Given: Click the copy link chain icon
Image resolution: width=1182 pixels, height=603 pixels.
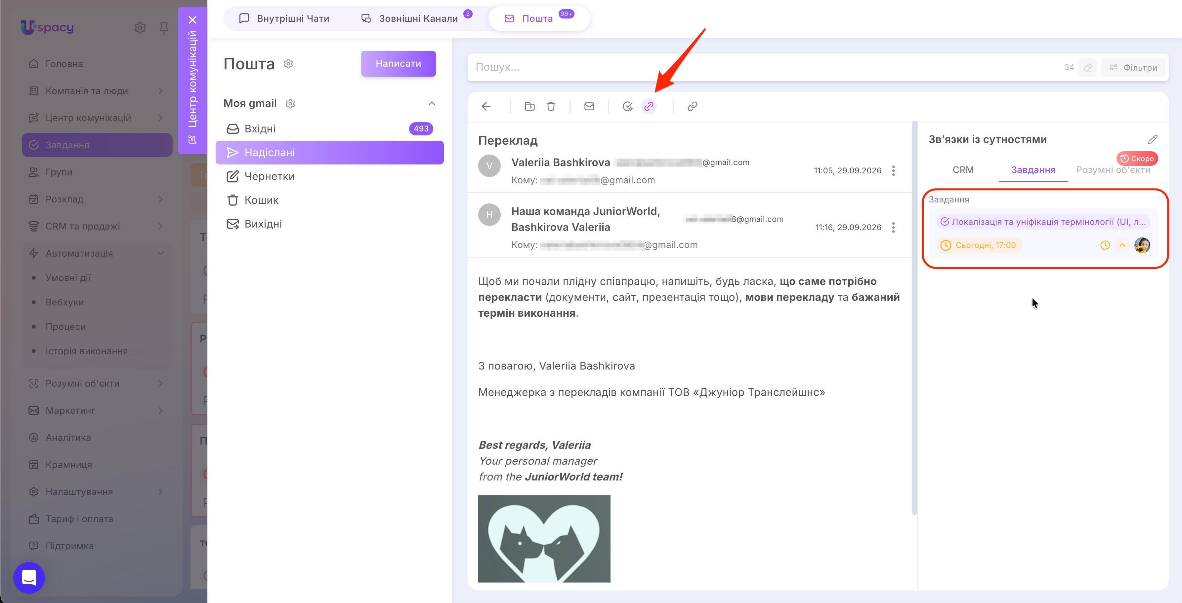Looking at the screenshot, I should point(693,106).
